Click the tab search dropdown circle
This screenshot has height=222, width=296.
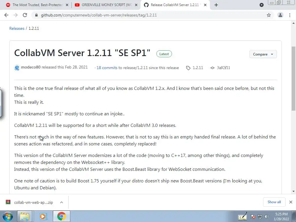(261, 5)
